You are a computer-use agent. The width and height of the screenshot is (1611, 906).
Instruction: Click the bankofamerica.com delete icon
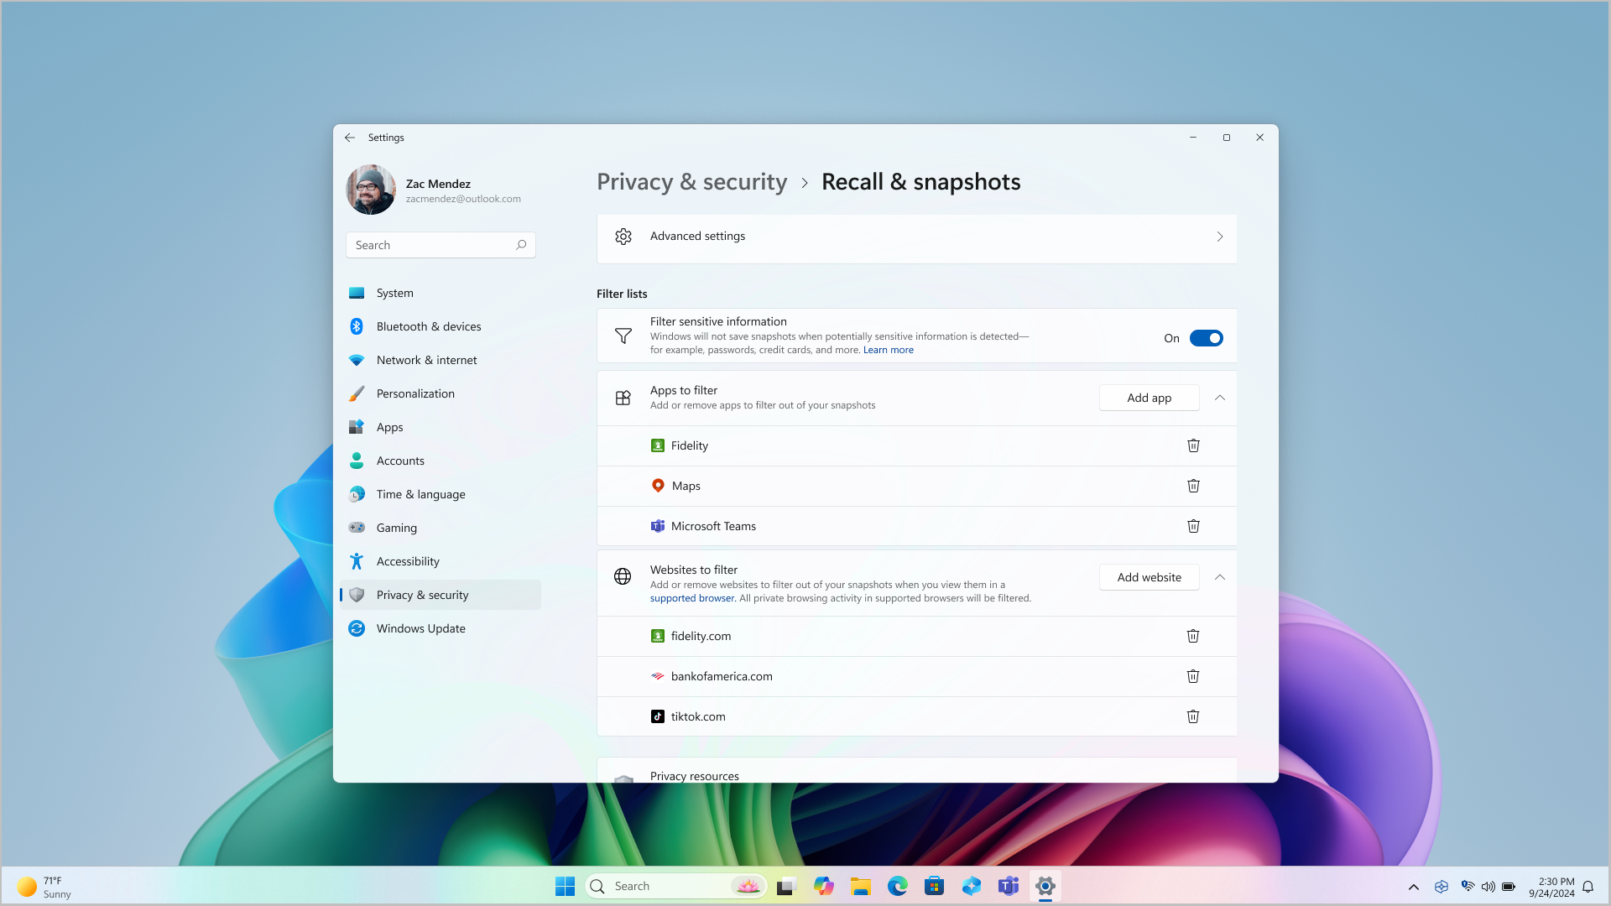pyautogui.click(x=1193, y=676)
